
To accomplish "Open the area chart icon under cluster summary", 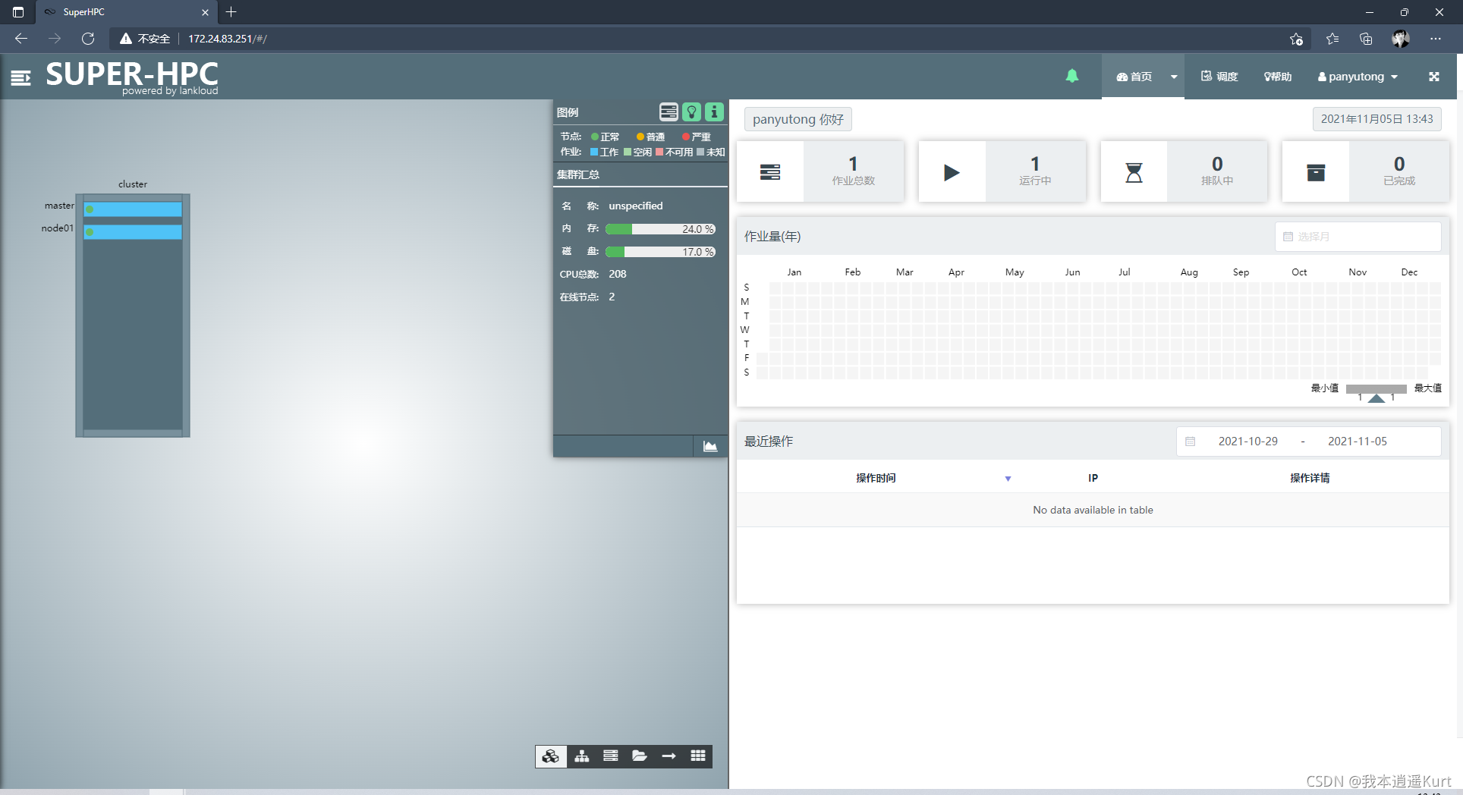I will click(x=710, y=446).
